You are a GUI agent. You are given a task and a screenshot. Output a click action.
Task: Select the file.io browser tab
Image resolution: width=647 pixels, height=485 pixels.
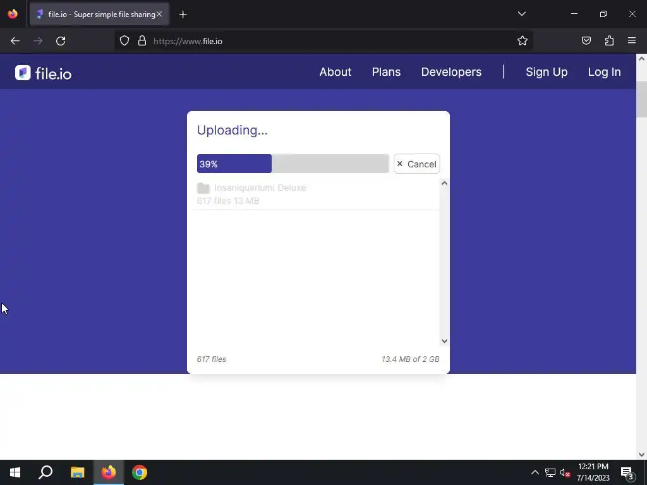(99, 15)
